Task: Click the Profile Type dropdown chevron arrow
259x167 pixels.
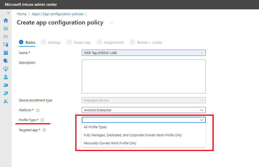Action: [x=202, y=120]
